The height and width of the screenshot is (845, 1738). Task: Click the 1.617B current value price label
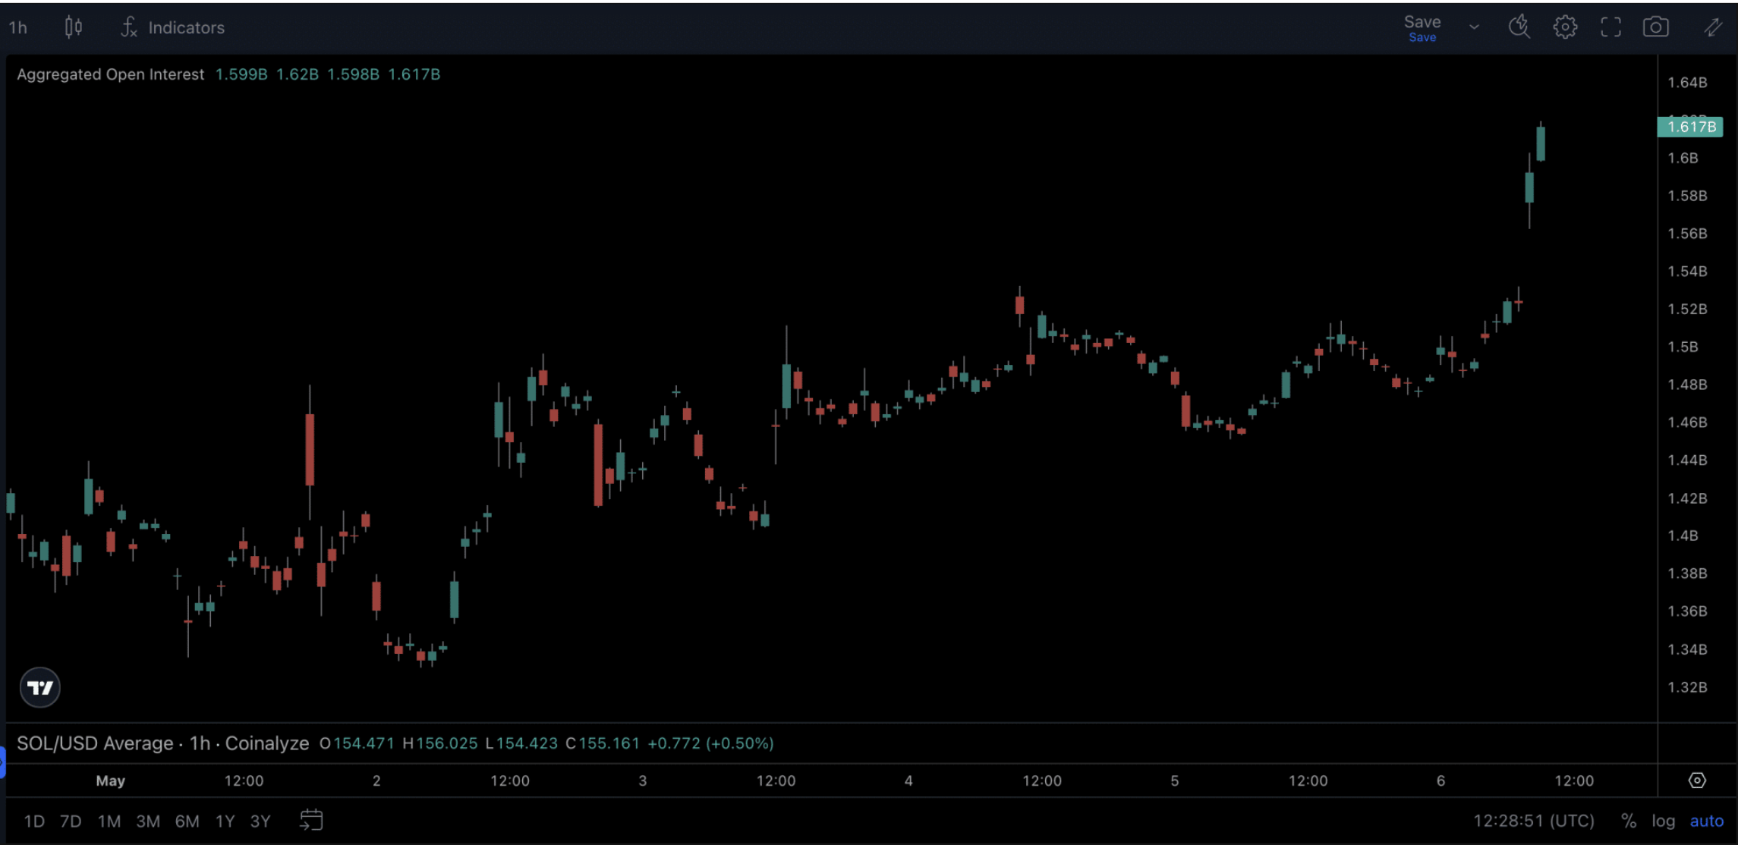click(x=1690, y=127)
